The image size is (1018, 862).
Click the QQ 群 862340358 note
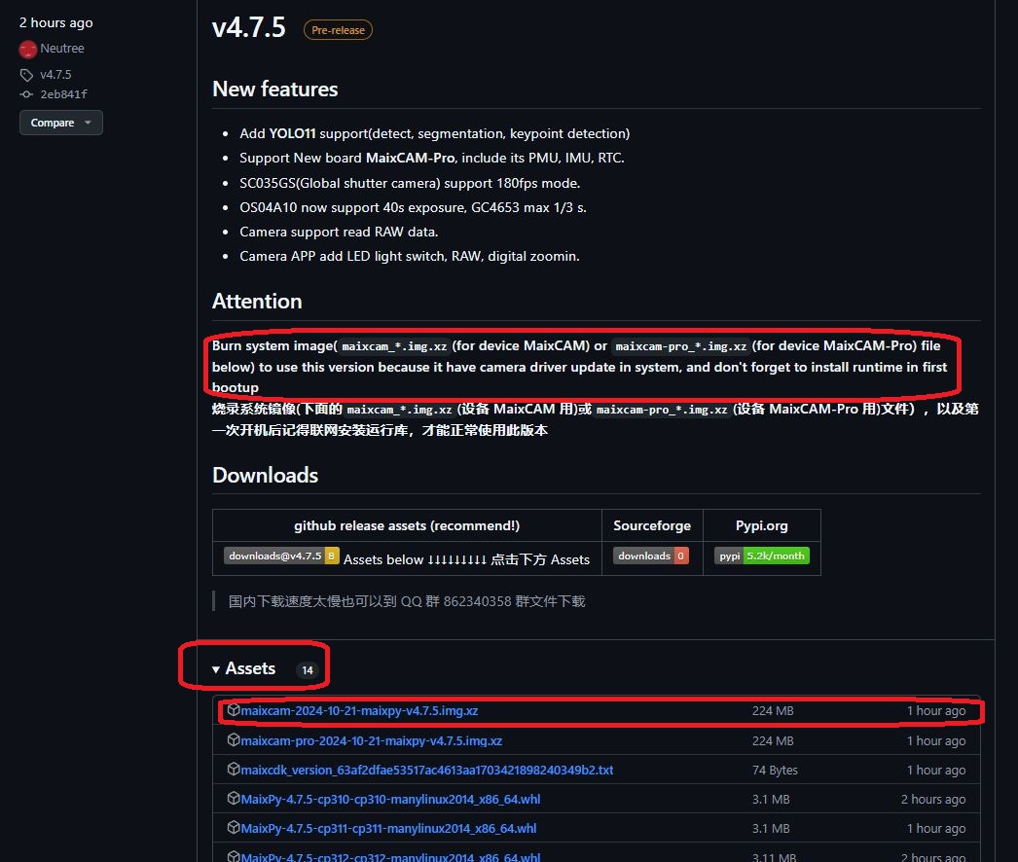click(407, 601)
